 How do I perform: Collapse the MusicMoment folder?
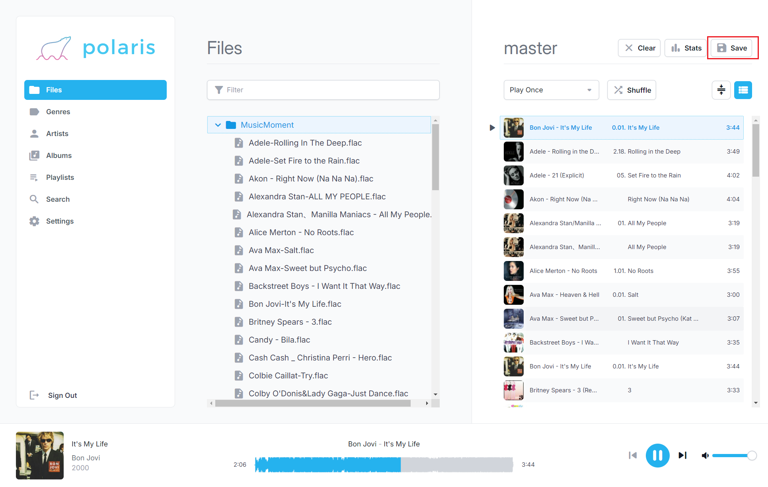click(x=218, y=125)
